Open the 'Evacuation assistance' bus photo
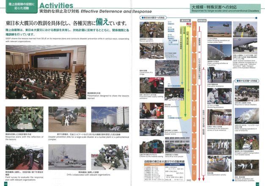Screen dimensions: 265x186 [x=219, y=75]
